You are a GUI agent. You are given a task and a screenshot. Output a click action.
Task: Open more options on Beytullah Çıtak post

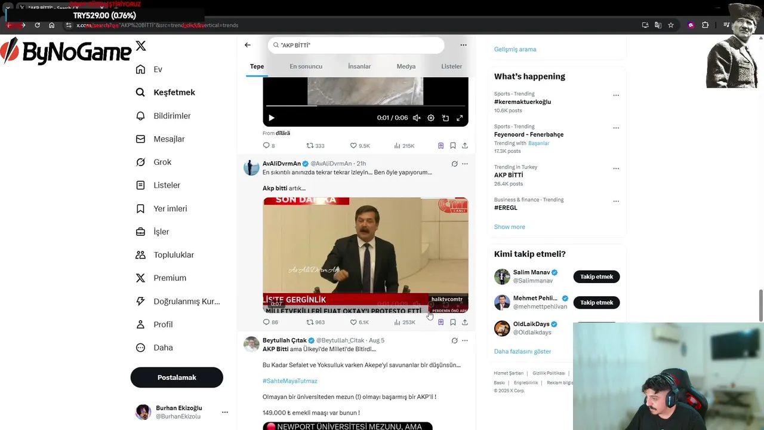pos(465,340)
